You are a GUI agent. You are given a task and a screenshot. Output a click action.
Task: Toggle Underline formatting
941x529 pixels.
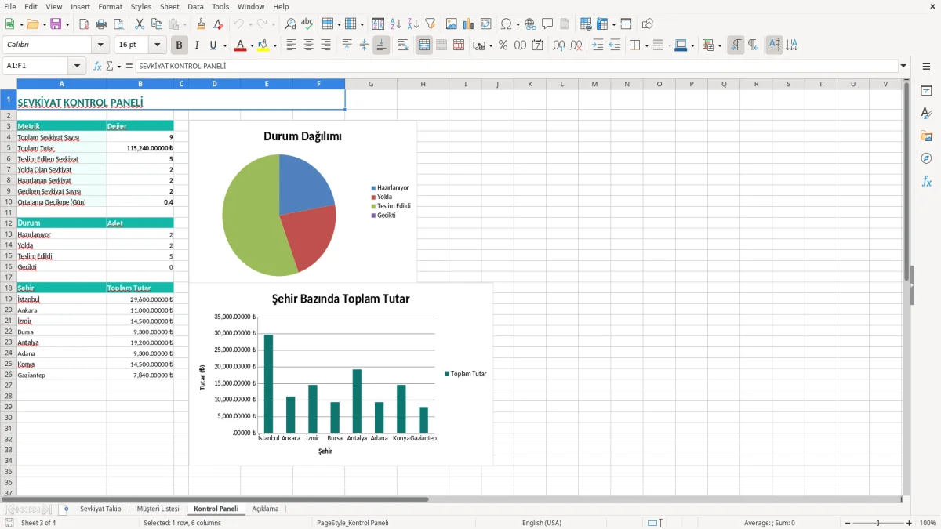pos(213,45)
